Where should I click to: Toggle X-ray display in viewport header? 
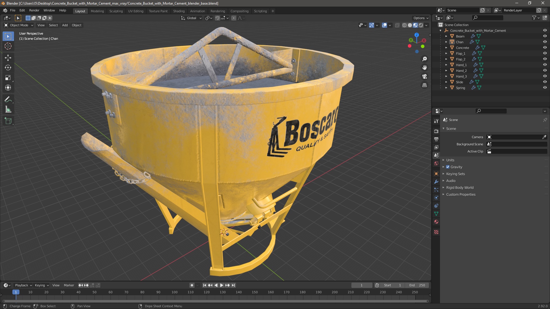tap(397, 25)
